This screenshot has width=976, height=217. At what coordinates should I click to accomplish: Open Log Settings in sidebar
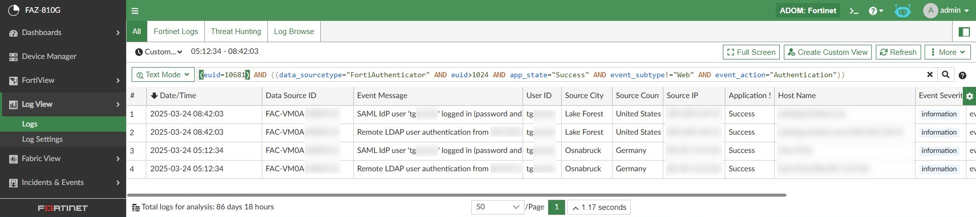click(63, 139)
